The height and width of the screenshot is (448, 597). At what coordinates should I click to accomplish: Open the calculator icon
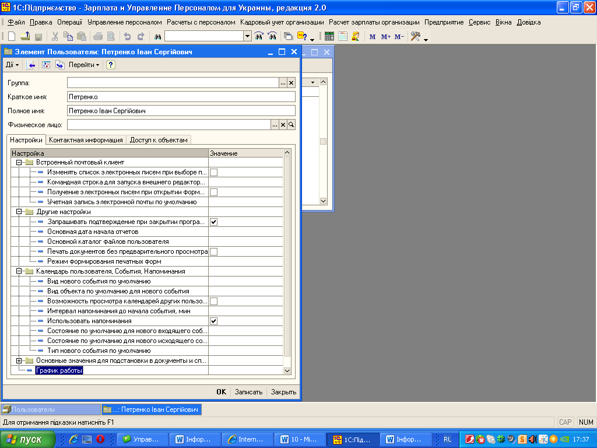click(329, 36)
